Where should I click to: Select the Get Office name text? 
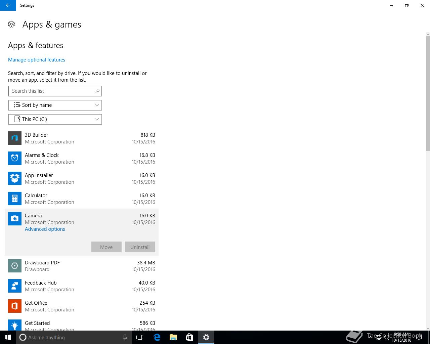[36, 303]
